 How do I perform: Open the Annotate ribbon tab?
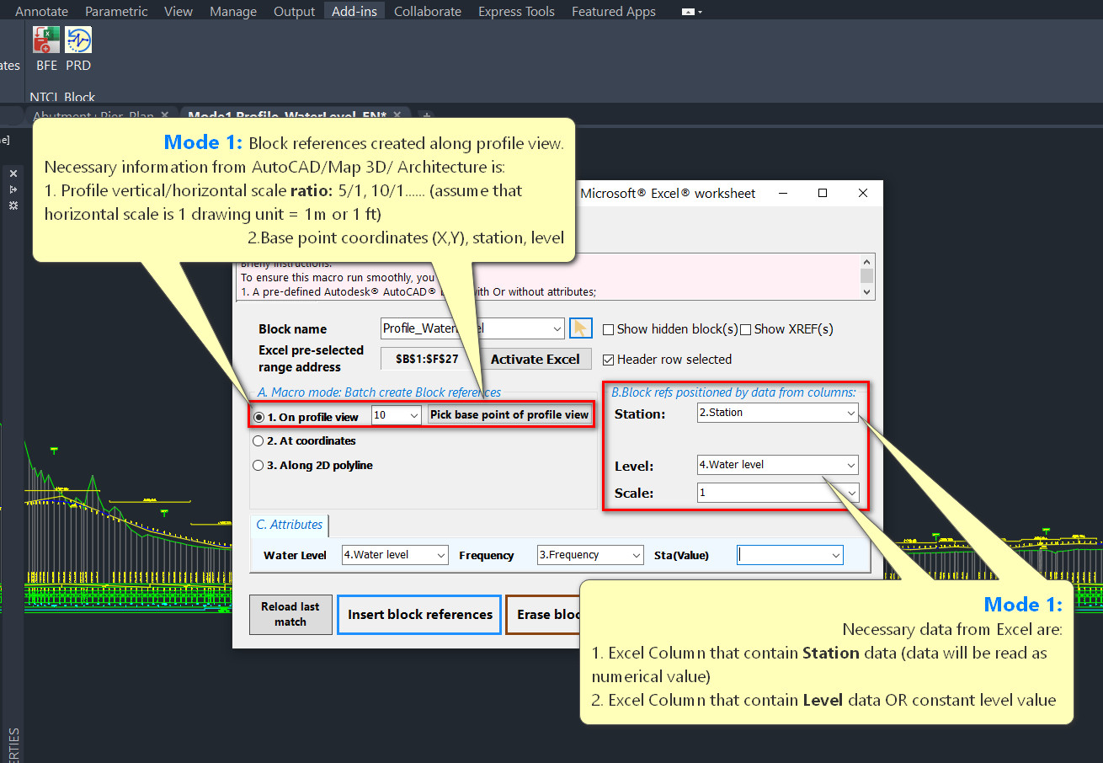tap(41, 12)
